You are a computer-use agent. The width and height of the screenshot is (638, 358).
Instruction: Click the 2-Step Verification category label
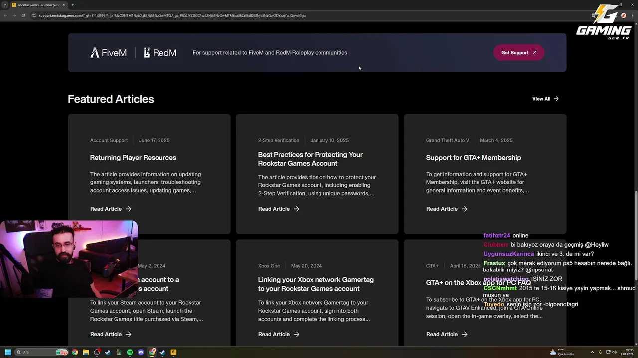click(x=279, y=140)
